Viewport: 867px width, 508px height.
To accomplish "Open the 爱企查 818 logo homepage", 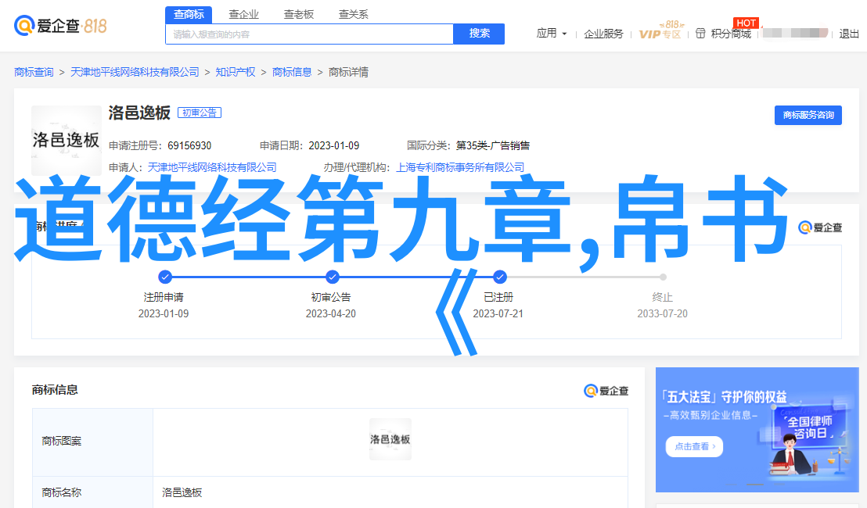I will tap(60, 25).
